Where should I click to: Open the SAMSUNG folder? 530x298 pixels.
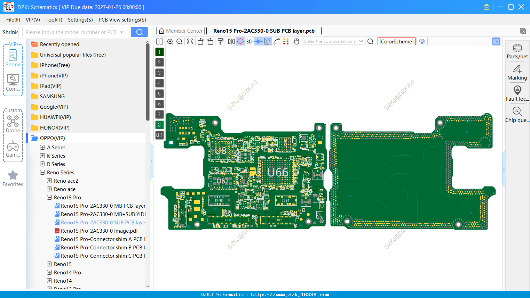[x=48, y=97]
